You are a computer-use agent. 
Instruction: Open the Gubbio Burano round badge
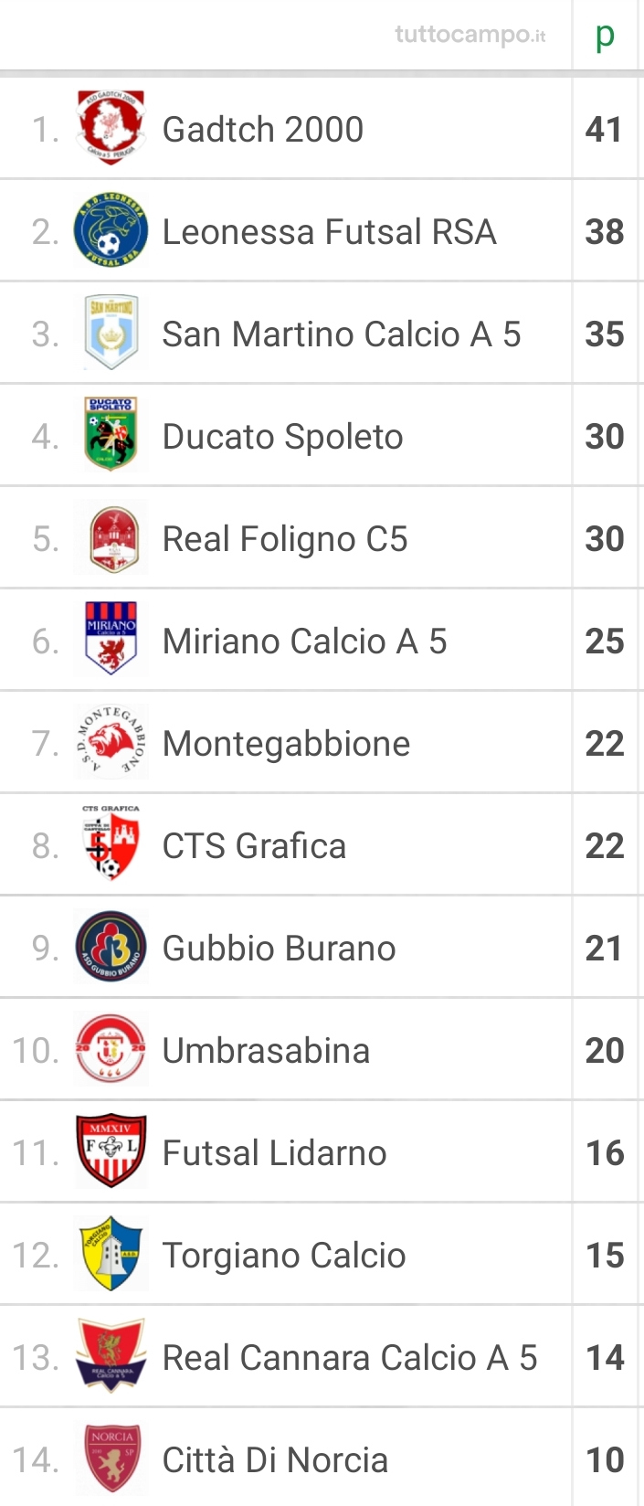pyautogui.click(x=111, y=947)
